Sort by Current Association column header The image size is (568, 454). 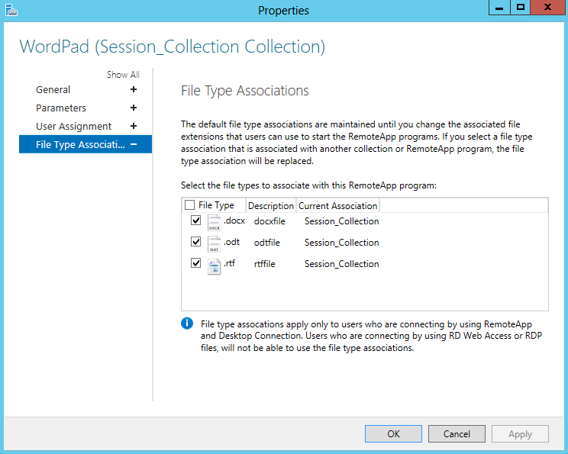coord(337,206)
